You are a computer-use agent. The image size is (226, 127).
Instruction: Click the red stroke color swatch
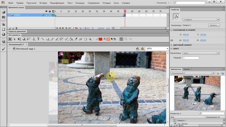coord(100,39)
